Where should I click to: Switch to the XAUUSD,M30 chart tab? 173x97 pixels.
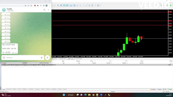[x=79, y=59]
